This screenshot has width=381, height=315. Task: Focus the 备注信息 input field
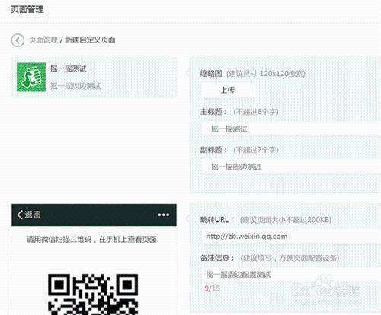[x=291, y=274]
